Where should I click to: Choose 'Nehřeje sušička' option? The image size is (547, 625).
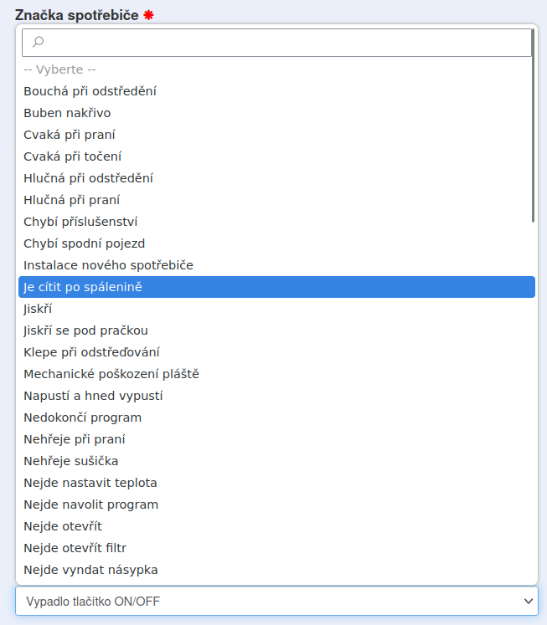tap(70, 461)
